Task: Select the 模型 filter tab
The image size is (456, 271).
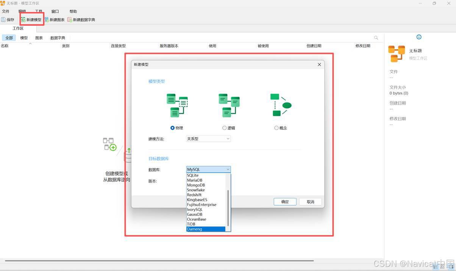Action: click(x=24, y=38)
